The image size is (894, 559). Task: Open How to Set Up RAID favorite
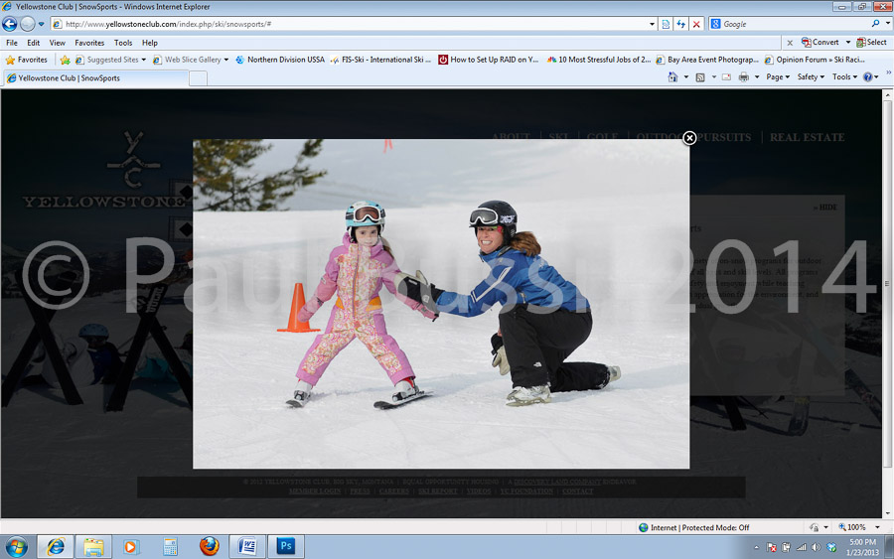pos(488,60)
